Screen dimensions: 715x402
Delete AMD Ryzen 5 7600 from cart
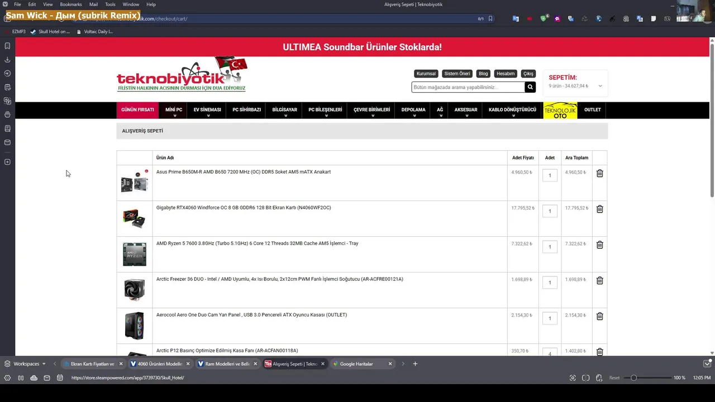(599, 245)
